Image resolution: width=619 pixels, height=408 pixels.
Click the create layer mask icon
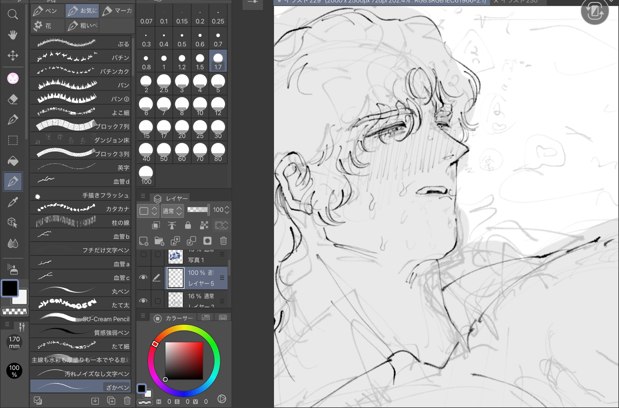(207, 241)
